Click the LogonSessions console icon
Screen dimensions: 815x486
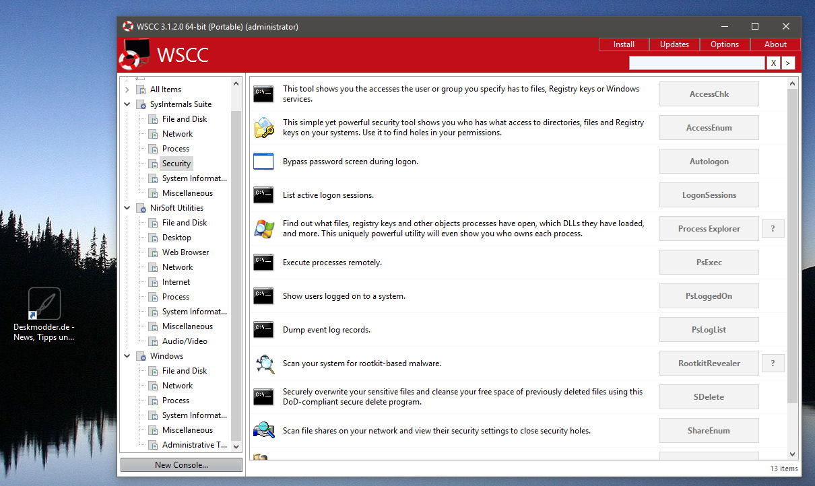click(263, 195)
